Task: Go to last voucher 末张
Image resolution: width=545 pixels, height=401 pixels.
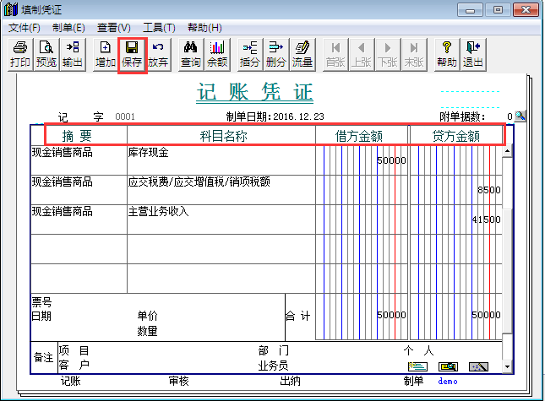Action: pyautogui.click(x=414, y=55)
